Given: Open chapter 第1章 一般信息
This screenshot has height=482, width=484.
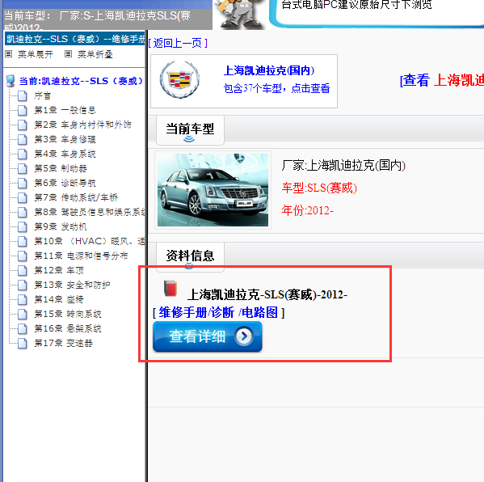Looking at the screenshot, I should click(x=65, y=110).
